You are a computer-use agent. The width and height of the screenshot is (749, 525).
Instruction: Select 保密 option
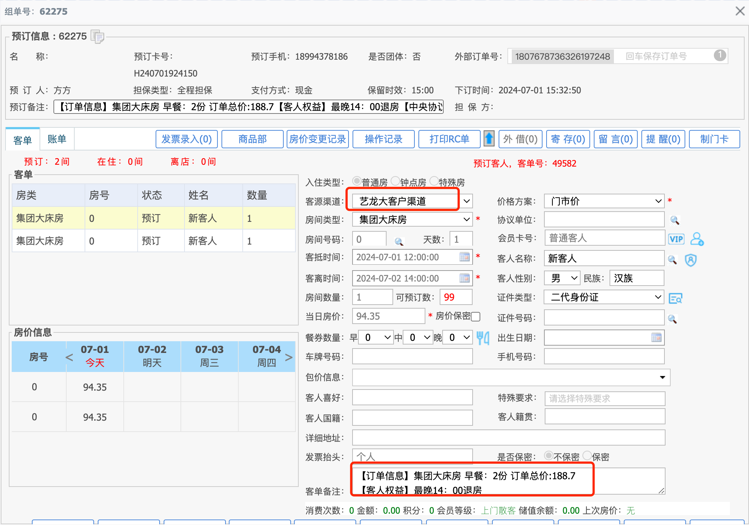pos(587,455)
